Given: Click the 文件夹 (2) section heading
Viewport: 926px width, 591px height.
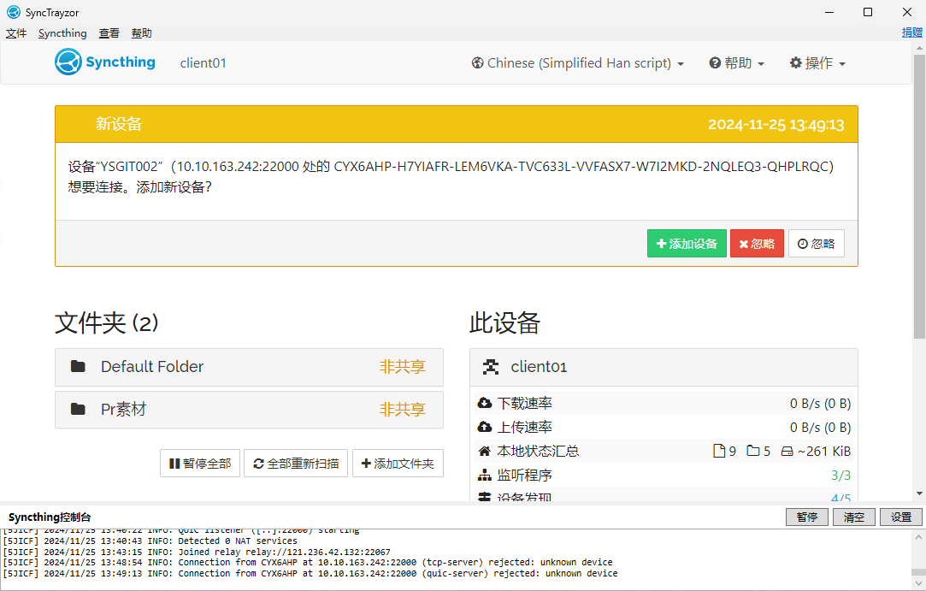Looking at the screenshot, I should pos(107,322).
